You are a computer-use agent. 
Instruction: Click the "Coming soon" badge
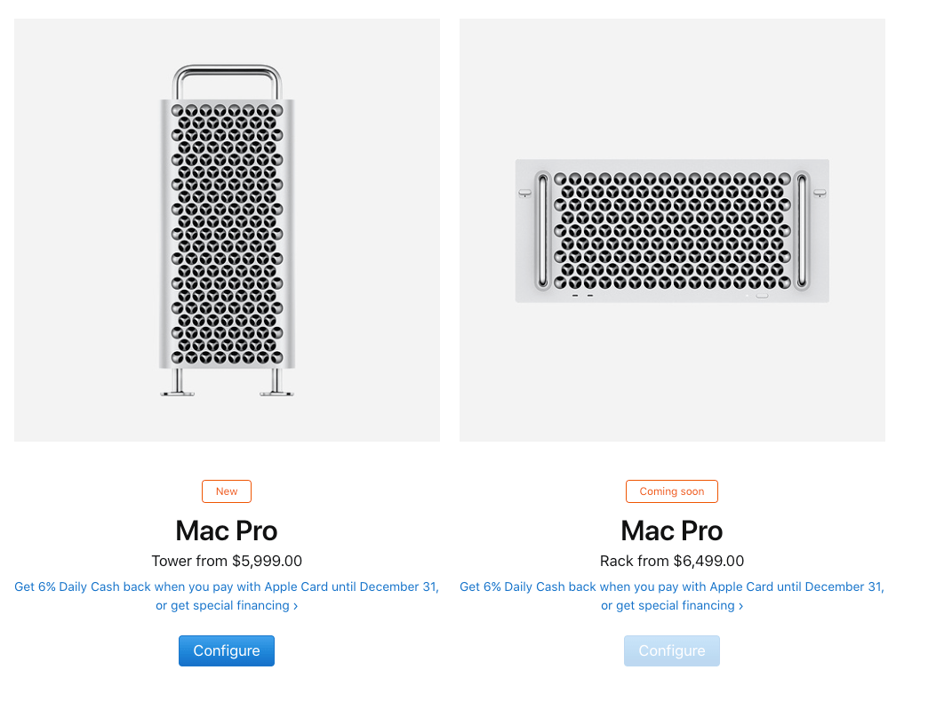click(672, 491)
